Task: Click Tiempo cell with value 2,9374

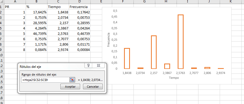Action: pos(58,50)
